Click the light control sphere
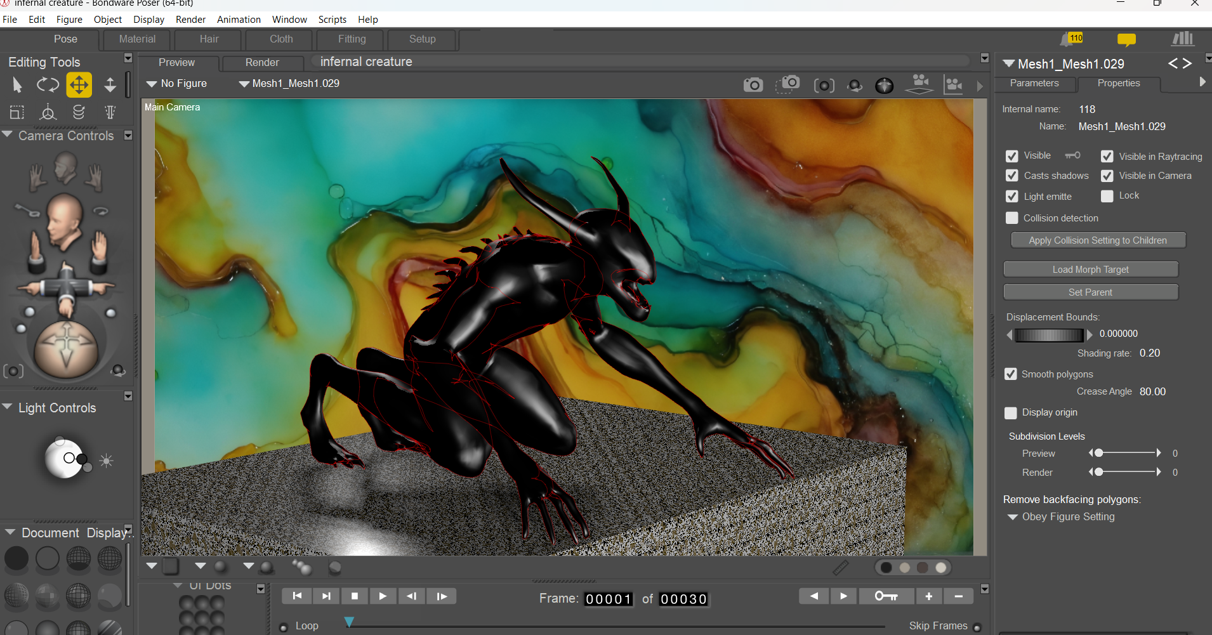The width and height of the screenshot is (1212, 635). coord(63,458)
